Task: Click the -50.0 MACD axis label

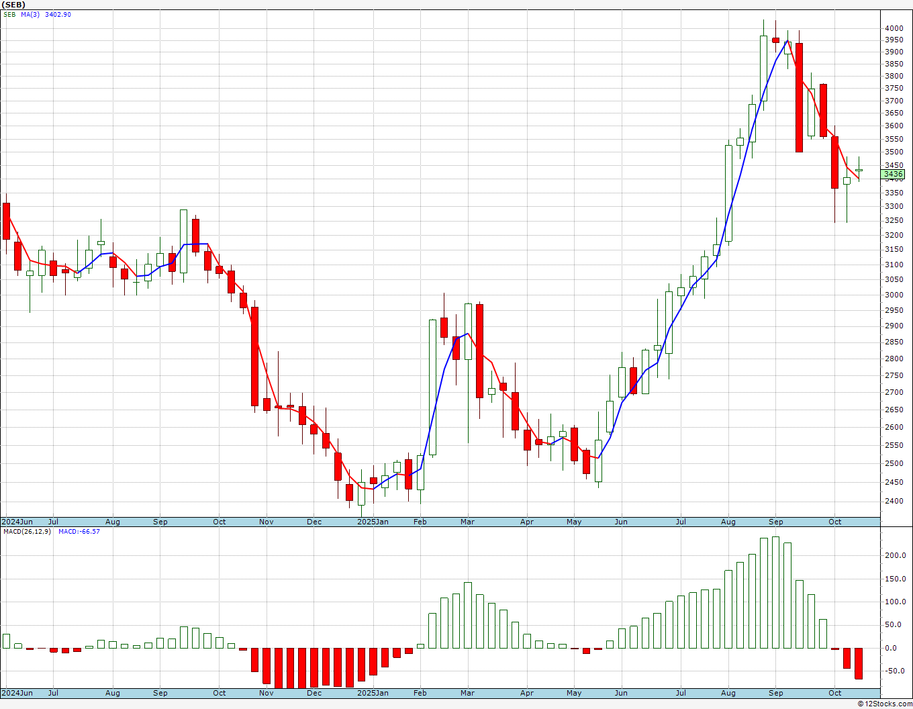Action: pos(894,671)
